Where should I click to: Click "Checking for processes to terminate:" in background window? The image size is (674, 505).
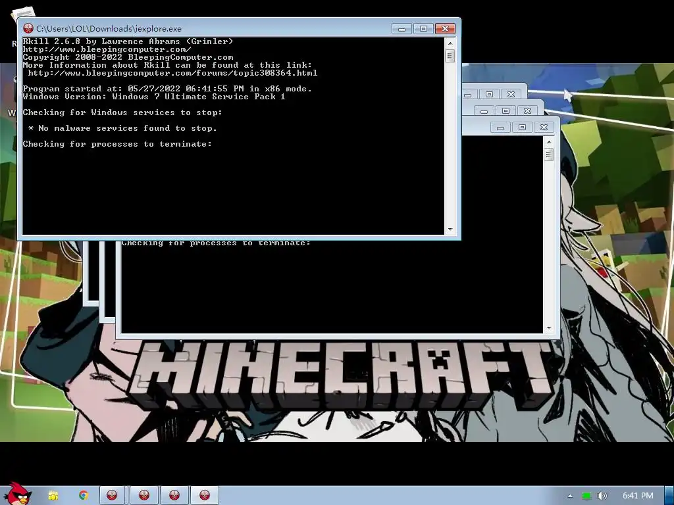216,243
